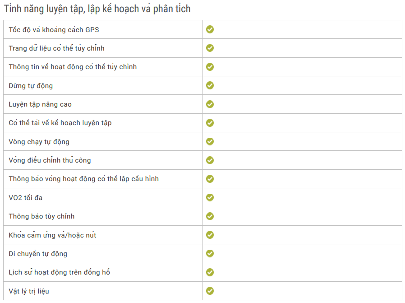Click the check icon for Vòng chạy tự động
The width and height of the screenshot is (405, 303).
[210, 141]
